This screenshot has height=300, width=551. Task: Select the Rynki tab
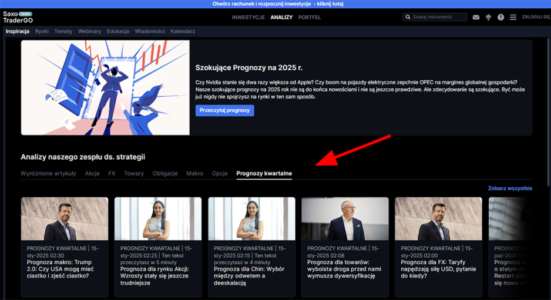tap(42, 31)
